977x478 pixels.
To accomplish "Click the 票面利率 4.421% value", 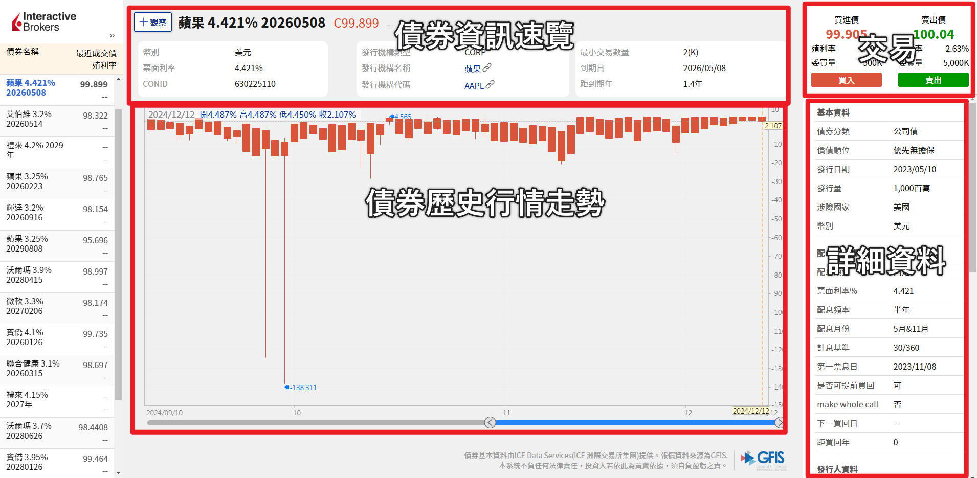I will [249, 68].
